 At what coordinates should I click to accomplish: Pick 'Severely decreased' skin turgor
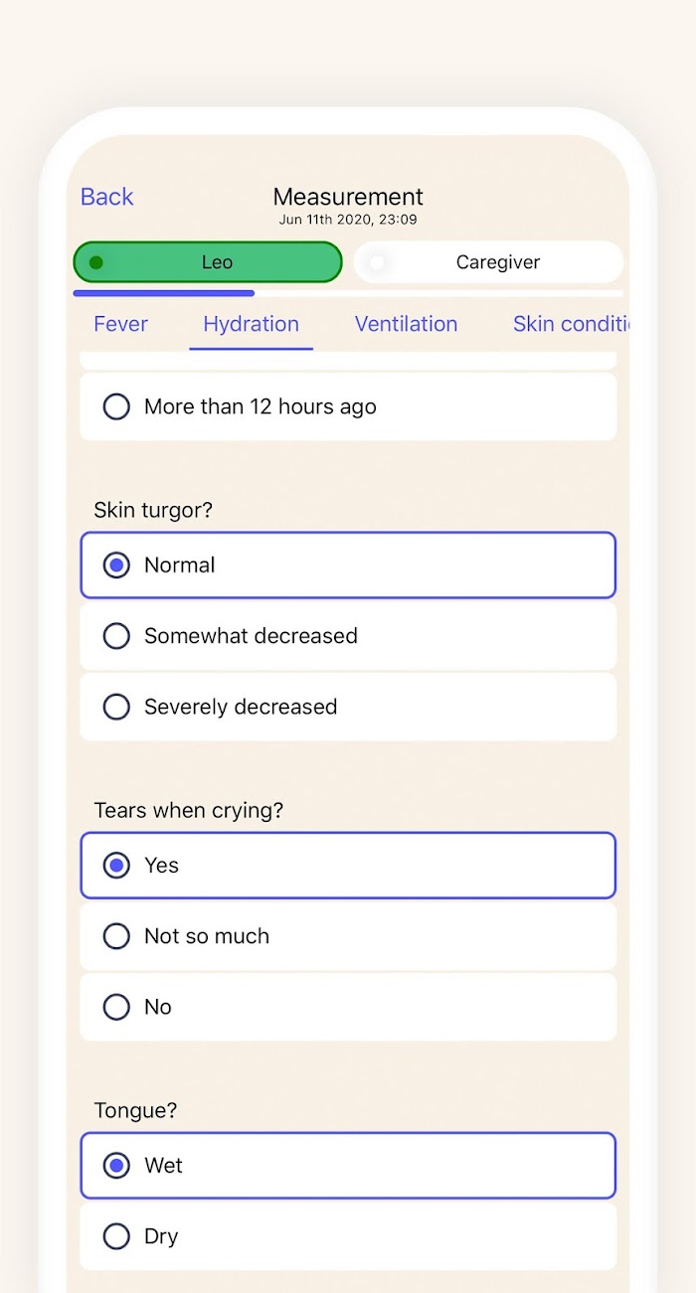(x=116, y=707)
